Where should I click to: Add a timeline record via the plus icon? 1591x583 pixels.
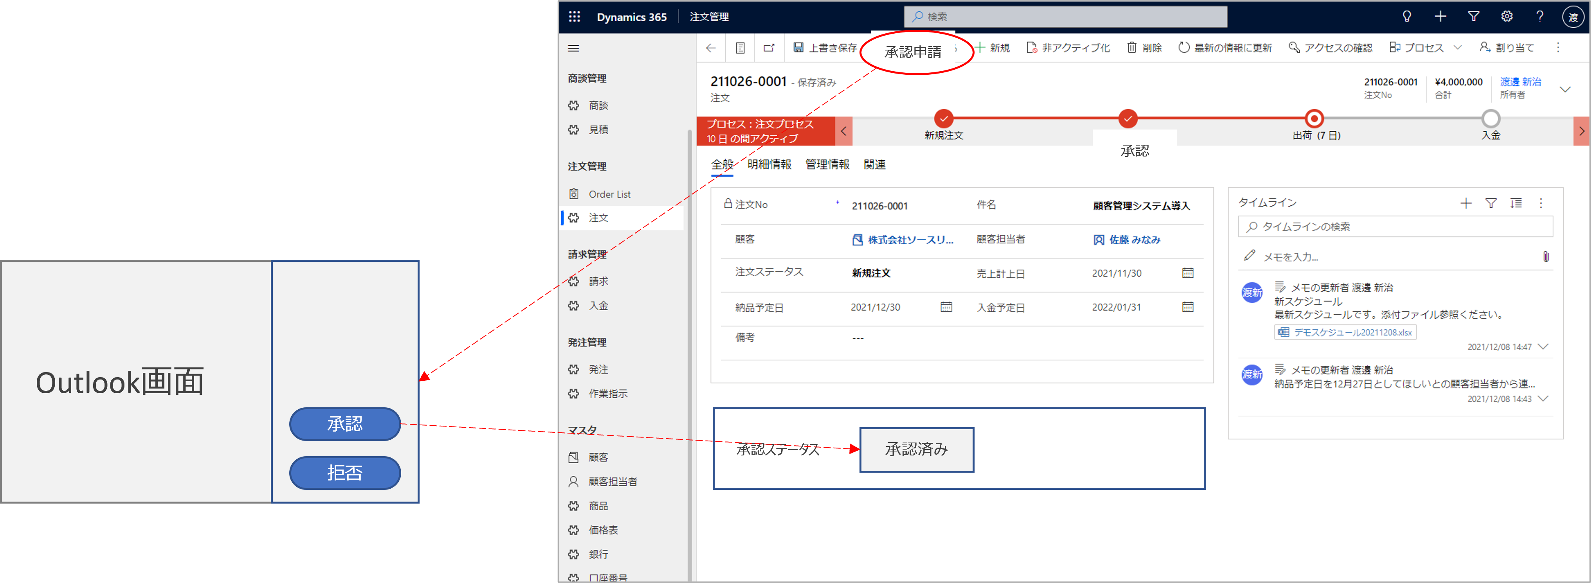1466,203
